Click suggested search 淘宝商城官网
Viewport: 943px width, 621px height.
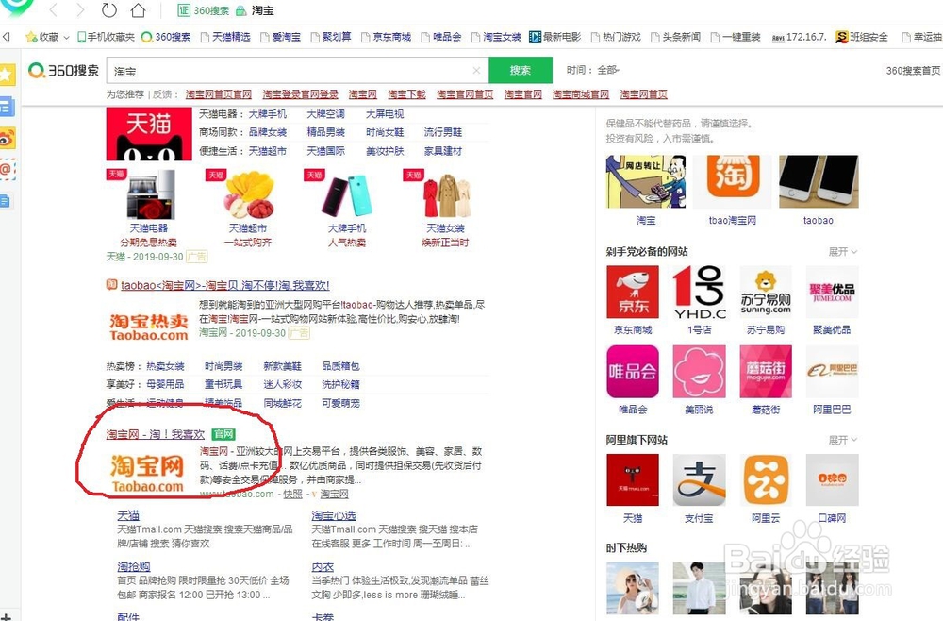click(x=580, y=94)
